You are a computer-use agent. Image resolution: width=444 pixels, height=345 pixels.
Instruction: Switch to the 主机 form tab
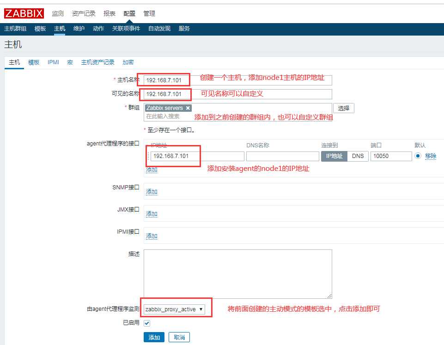pyautogui.click(x=14, y=62)
